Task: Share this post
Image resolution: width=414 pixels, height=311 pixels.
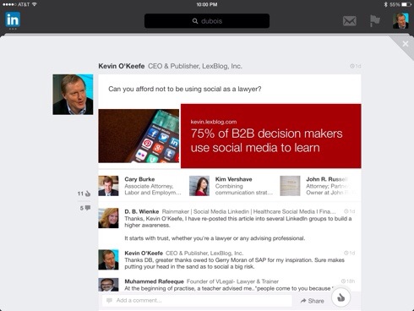Action: [x=312, y=301]
